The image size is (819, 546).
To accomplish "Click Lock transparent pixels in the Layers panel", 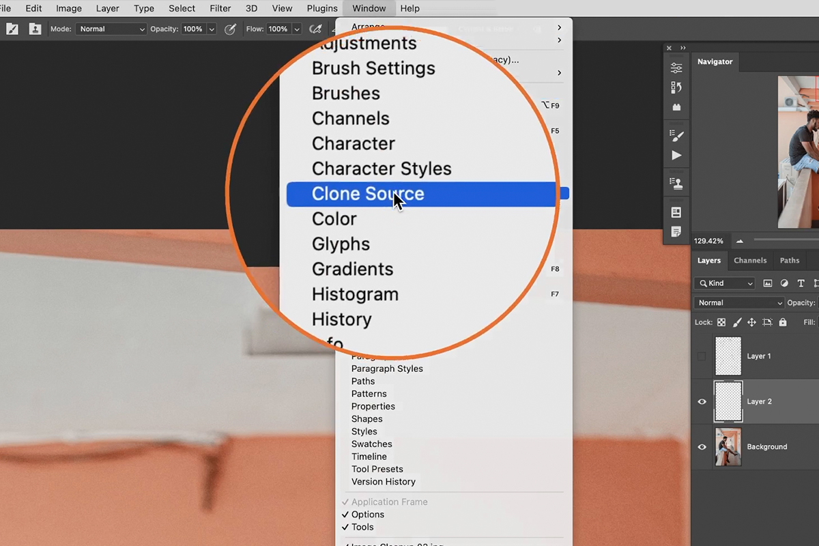I will [x=721, y=322].
